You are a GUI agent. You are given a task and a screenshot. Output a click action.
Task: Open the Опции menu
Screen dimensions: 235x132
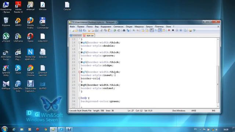(129, 26)
